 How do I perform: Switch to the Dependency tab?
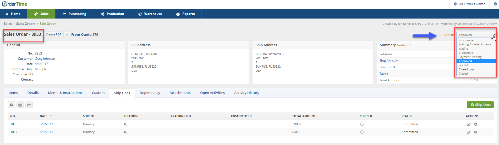[x=150, y=93]
